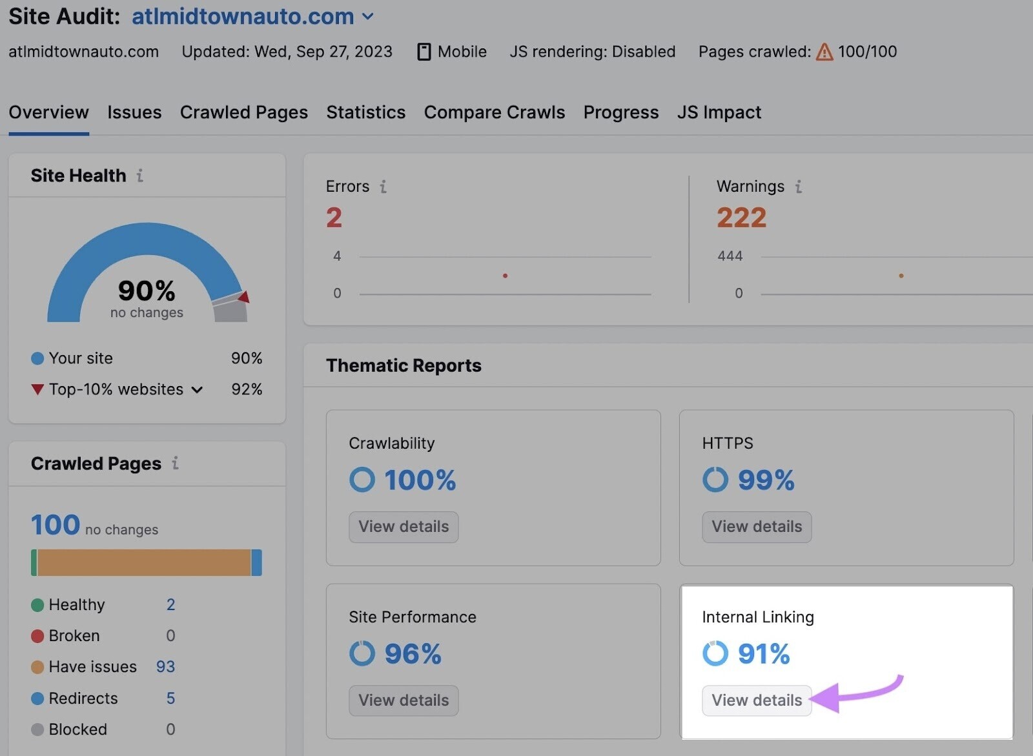1033x756 pixels.
Task: Click the Crawlability progress circle
Action: [x=362, y=480]
